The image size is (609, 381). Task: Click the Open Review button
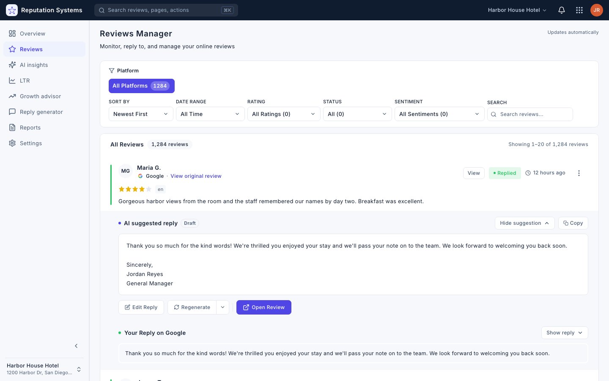(264, 307)
